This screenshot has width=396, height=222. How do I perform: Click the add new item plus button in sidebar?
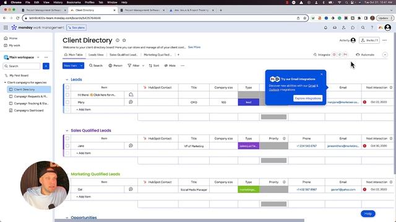(x=46, y=66)
